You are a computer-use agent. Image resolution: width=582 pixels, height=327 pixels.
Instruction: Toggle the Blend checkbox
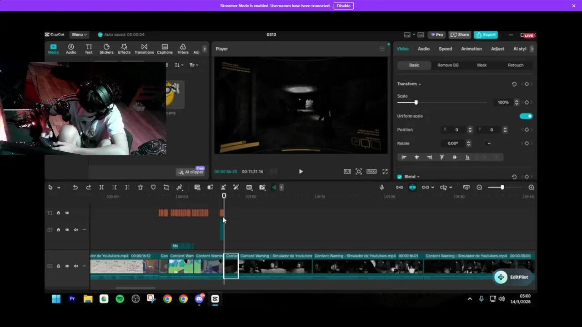click(400, 177)
